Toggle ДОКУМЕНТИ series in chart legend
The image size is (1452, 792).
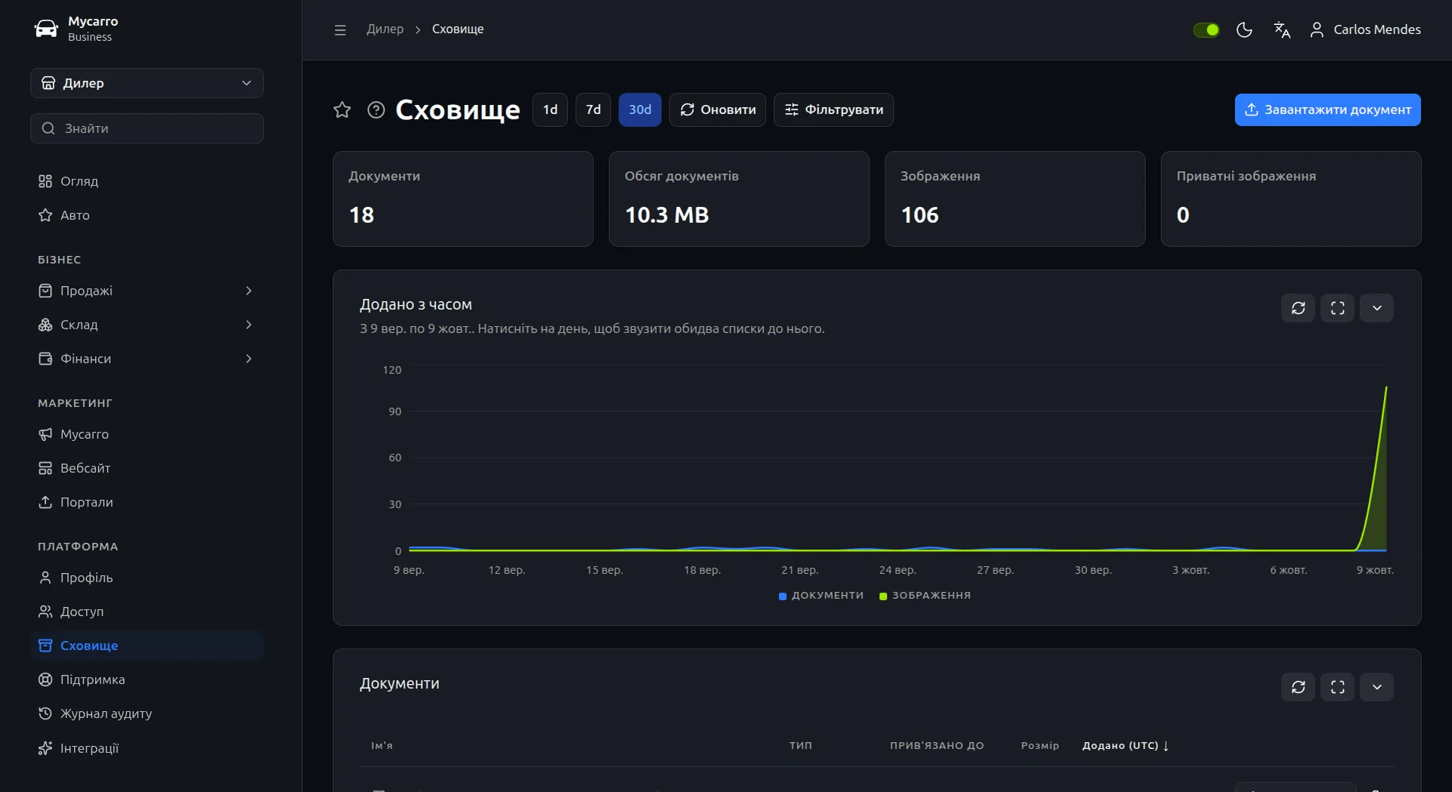coord(821,596)
